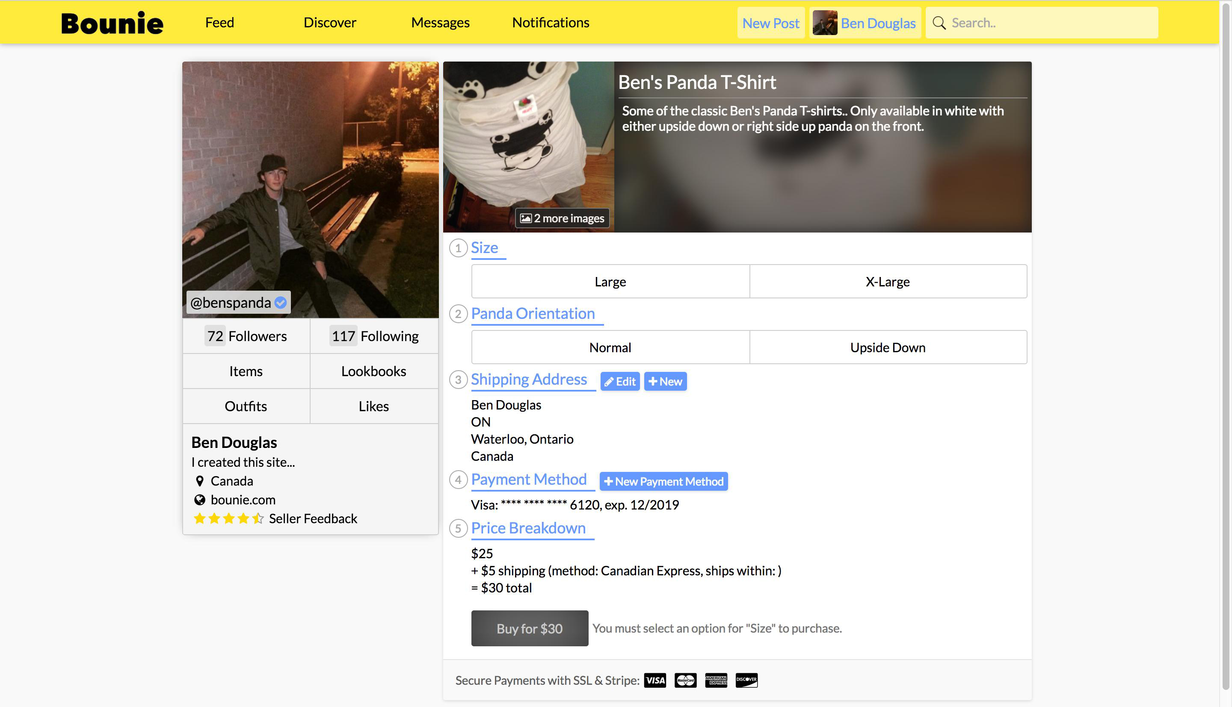
Task: Open the Discover page
Action: pos(330,22)
